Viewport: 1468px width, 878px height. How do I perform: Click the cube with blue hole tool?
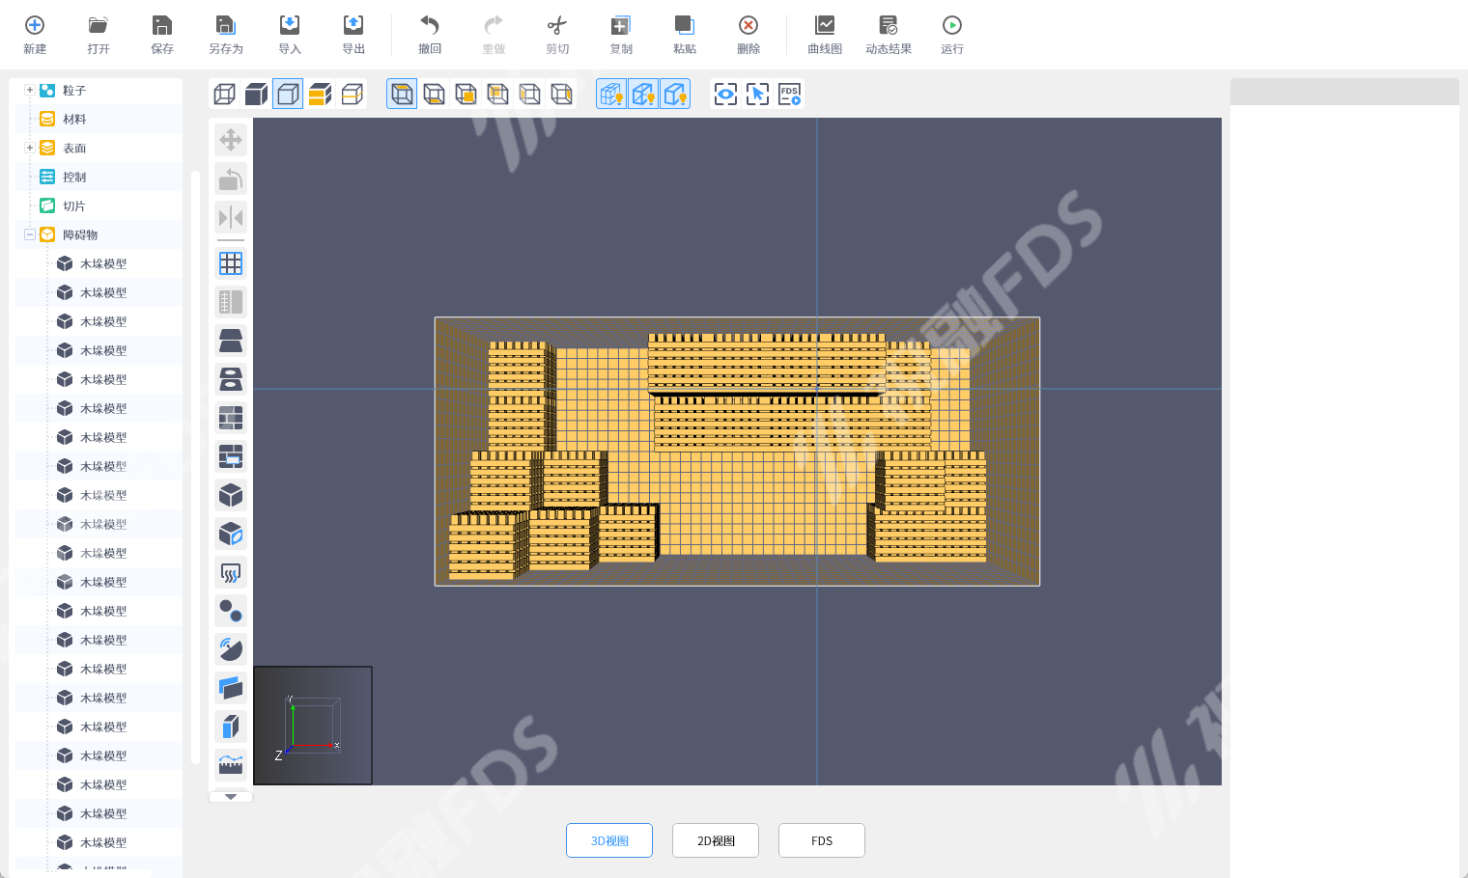click(231, 534)
